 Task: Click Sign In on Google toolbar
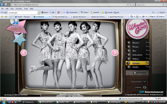coord(161,12)
